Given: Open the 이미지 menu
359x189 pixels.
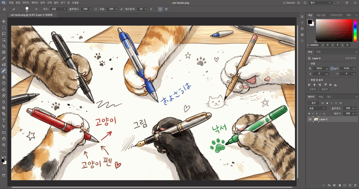Looking at the screenshot, I should (26, 3).
